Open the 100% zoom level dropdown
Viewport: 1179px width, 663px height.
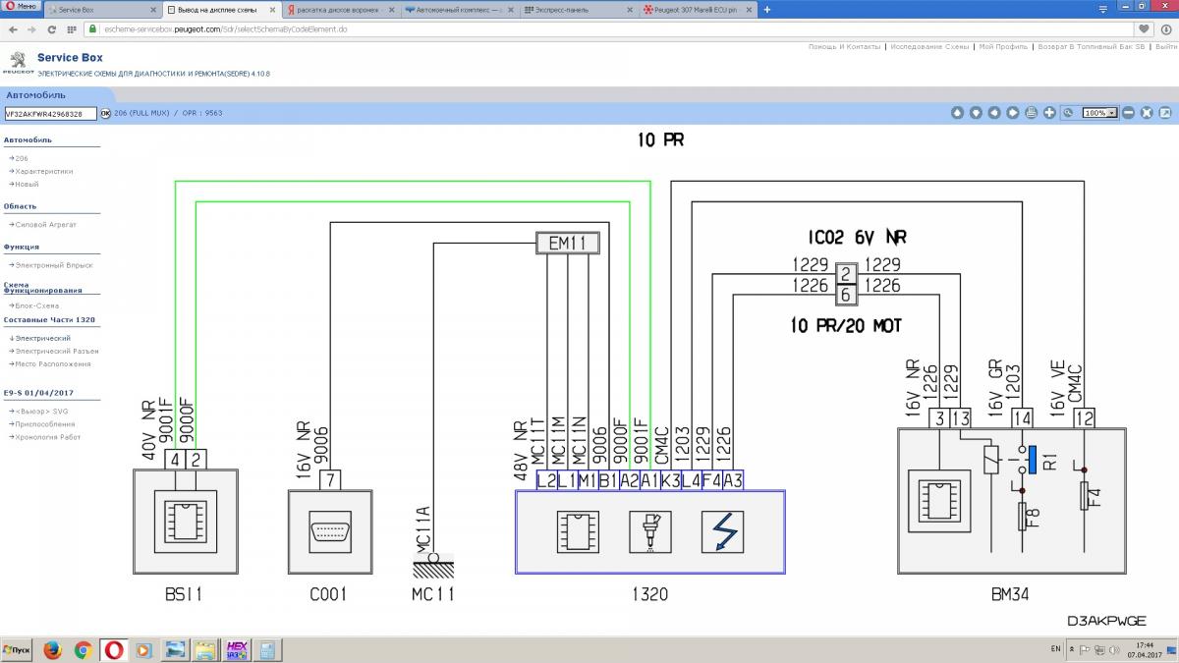tap(1099, 113)
